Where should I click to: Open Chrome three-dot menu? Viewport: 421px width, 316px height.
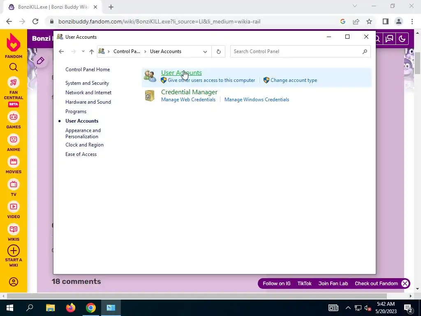click(412, 21)
